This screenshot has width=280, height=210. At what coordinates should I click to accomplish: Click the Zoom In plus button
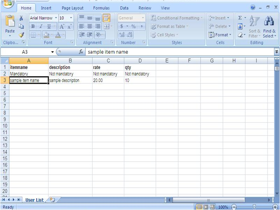click(x=275, y=207)
